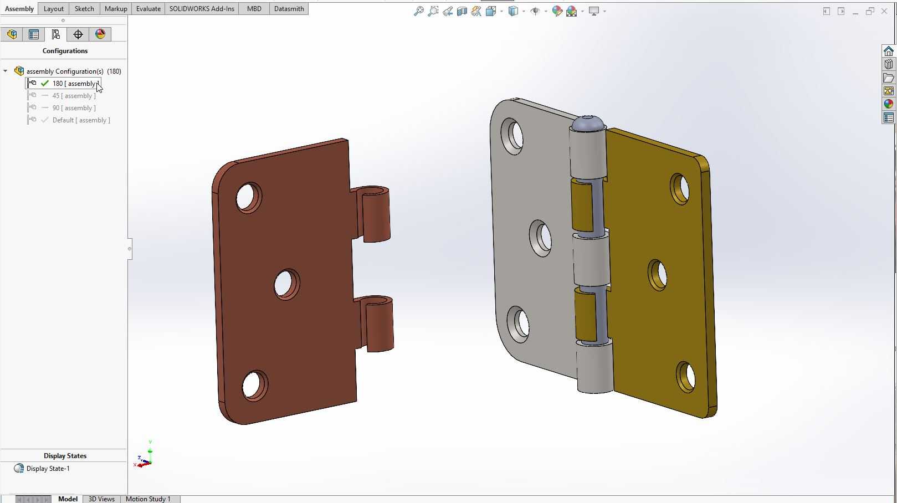Screen dimensions: 897x503
Task: Select the 45 [ assembly ] configuration
Action: click(74, 96)
